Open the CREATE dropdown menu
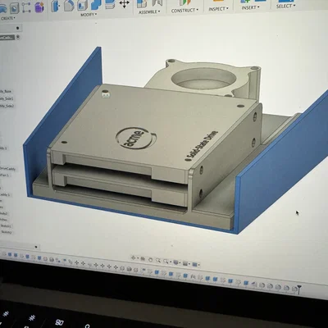 point(7,18)
